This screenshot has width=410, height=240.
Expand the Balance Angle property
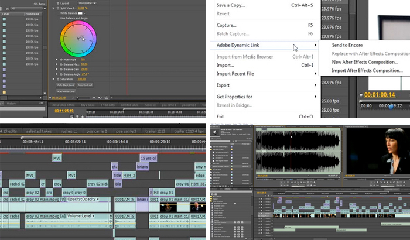57,74
